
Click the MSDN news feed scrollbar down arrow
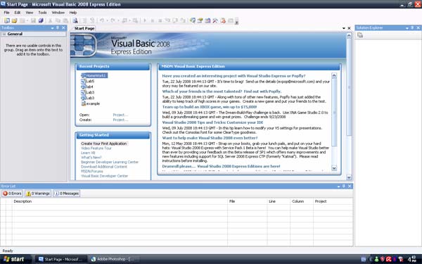(x=334, y=168)
